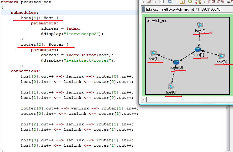Click the host[3] text label in the canvas
Viewport: 233px width, 152px height.
coord(221,62)
